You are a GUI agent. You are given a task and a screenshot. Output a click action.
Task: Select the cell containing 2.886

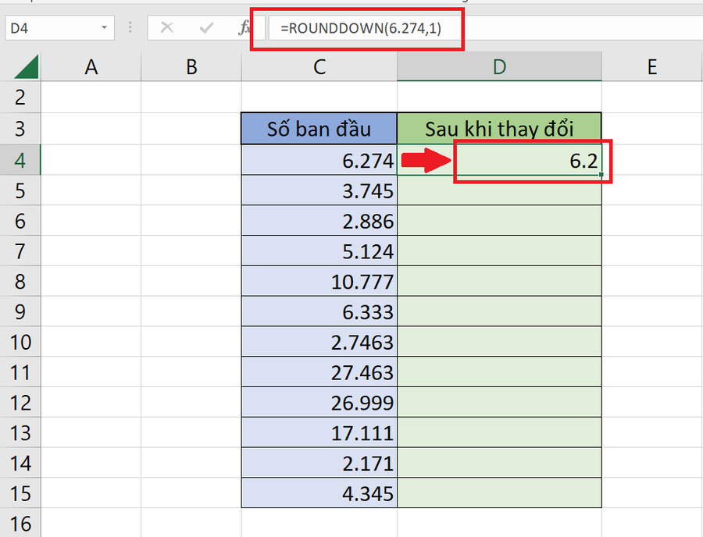(319, 221)
